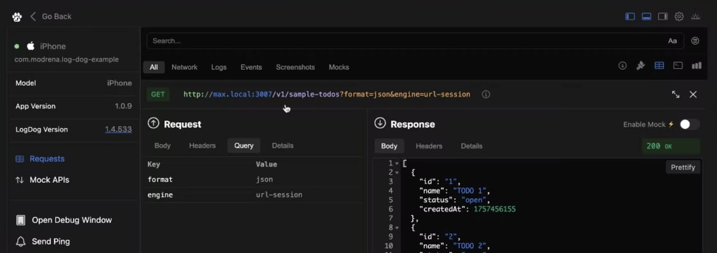Switch to the Events tab

(251, 67)
